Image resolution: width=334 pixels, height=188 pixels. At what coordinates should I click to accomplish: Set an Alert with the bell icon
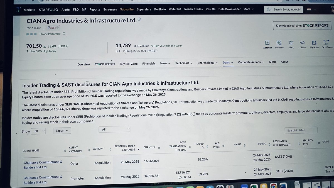pyautogui.click(x=291, y=43)
